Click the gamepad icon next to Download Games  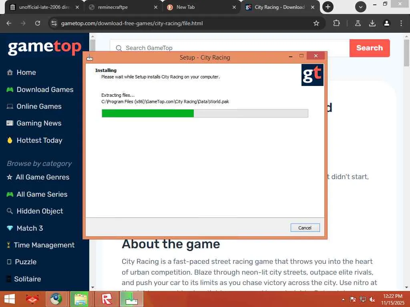(x=10, y=90)
